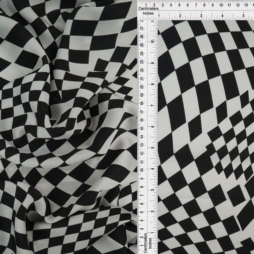Click the 3 inch mark on the horizontal ruler
Viewport: 254px width, 254px height.
pyautogui.click(x=201, y=16)
